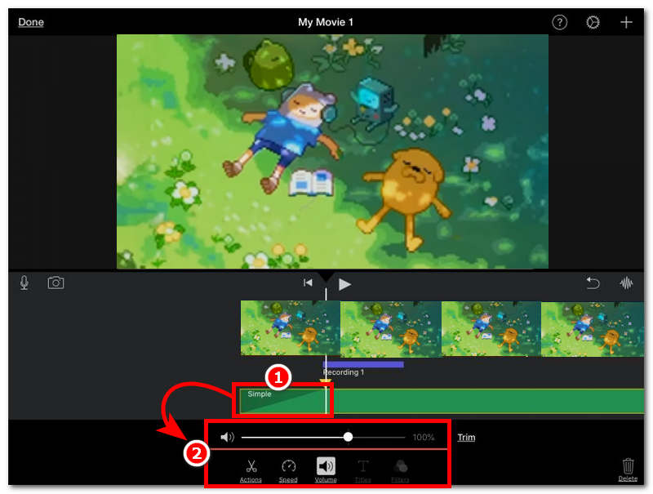Adjust the volume slider knob
The image size is (653, 494).
[x=349, y=437]
